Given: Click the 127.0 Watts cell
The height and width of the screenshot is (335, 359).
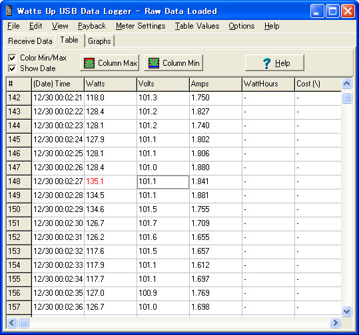Looking at the screenshot, I should pos(111,293).
